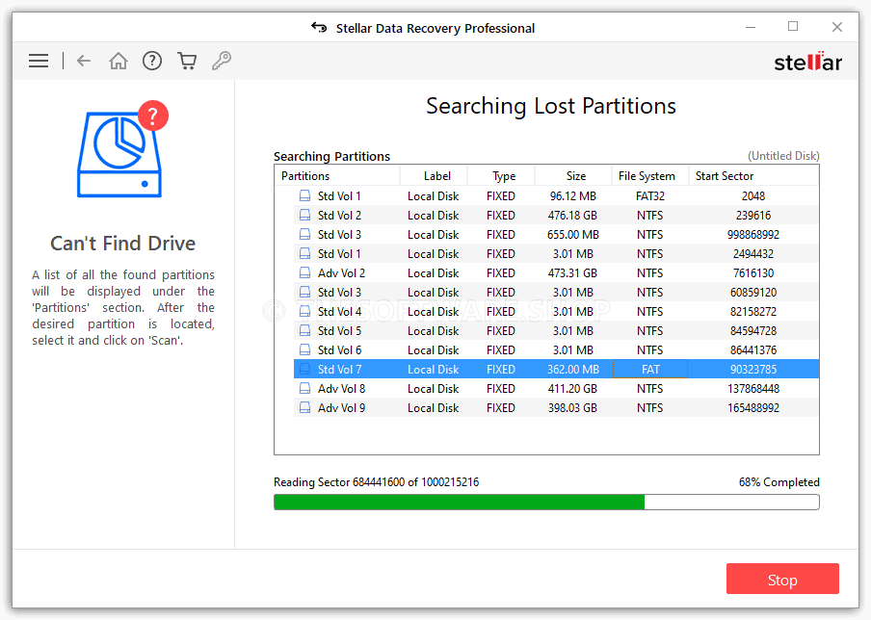Image resolution: width=871 pixels, height=620 pixels.
Task: Open the activation key icon
Action: pos(222,61)
